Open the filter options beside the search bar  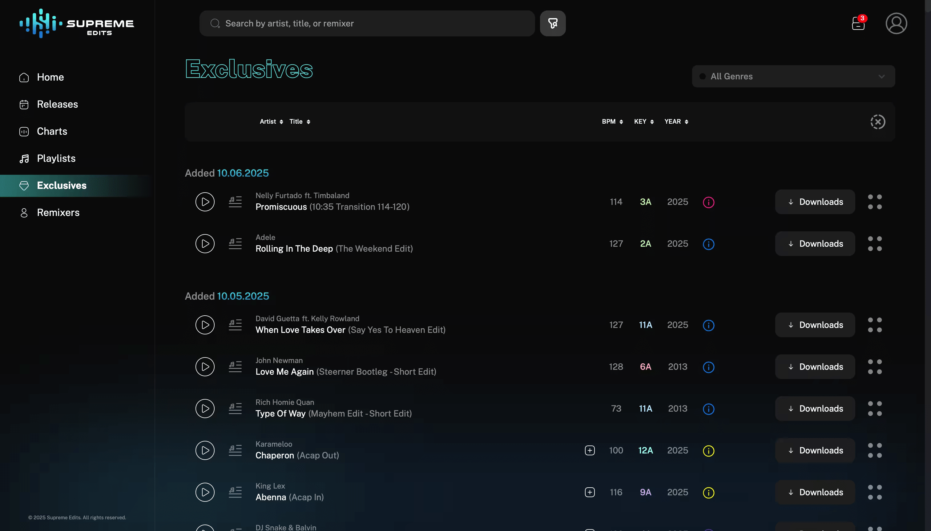(x=552, y=23)
